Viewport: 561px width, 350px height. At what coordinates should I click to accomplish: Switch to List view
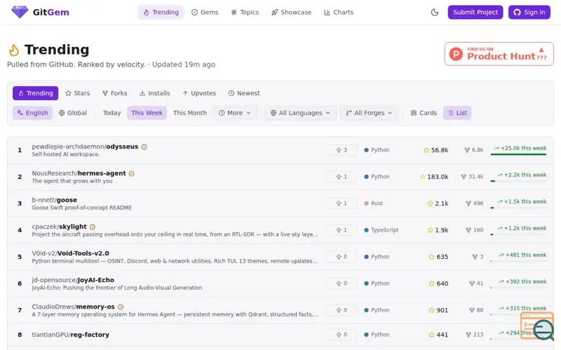pyautogui.click(x=457, y=113)
